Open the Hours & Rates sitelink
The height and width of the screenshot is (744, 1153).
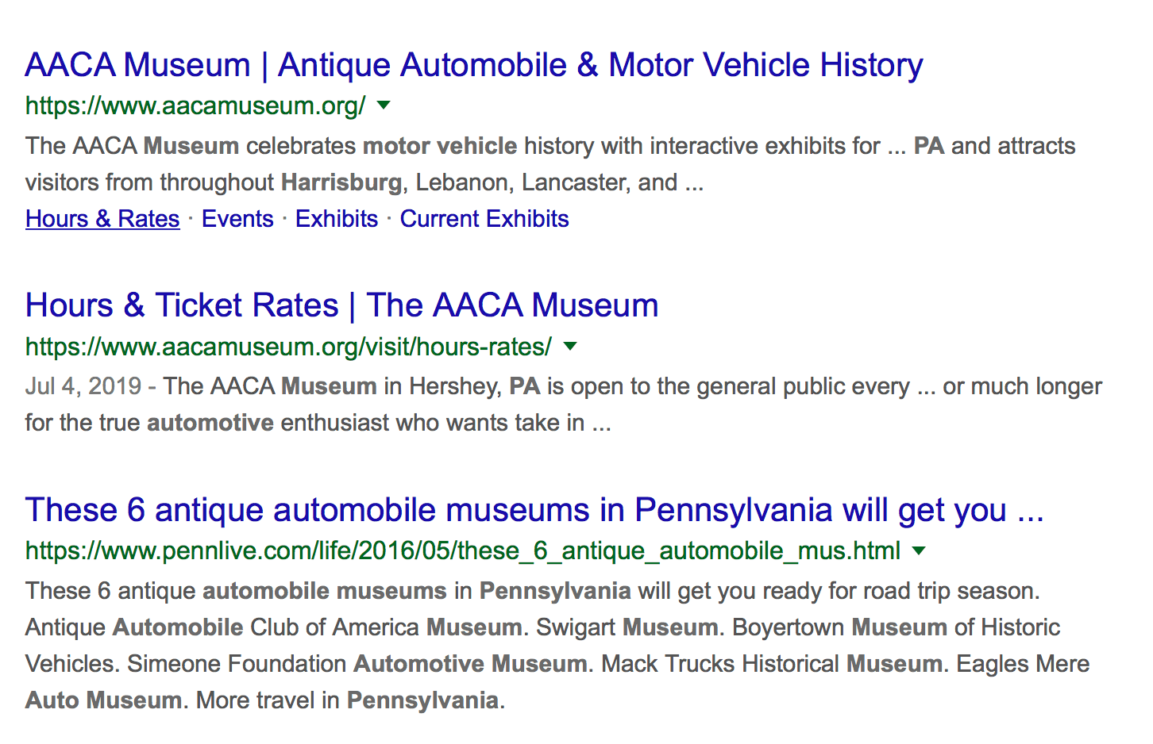102,219
